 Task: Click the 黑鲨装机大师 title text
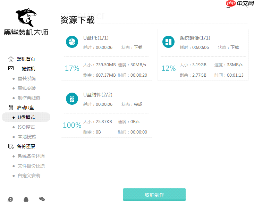[x=26, y=32]
